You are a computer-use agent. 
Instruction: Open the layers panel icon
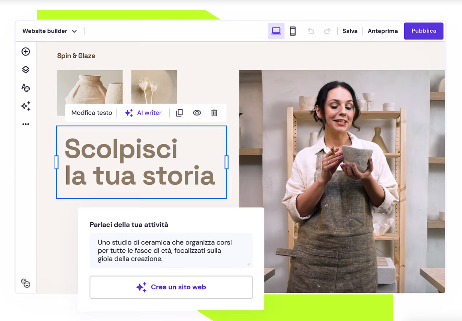[26, 70]
